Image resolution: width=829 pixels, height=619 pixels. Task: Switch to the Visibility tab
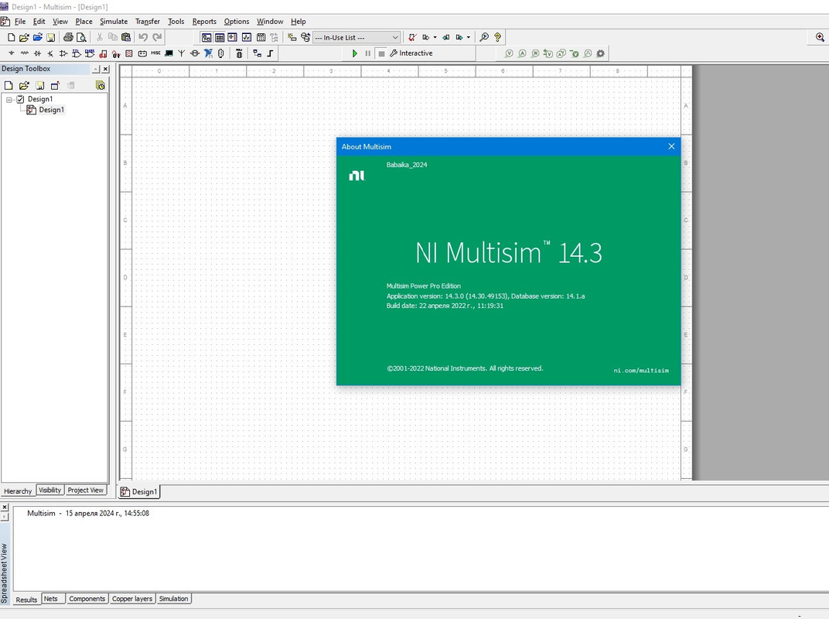[x=49, y=491]
